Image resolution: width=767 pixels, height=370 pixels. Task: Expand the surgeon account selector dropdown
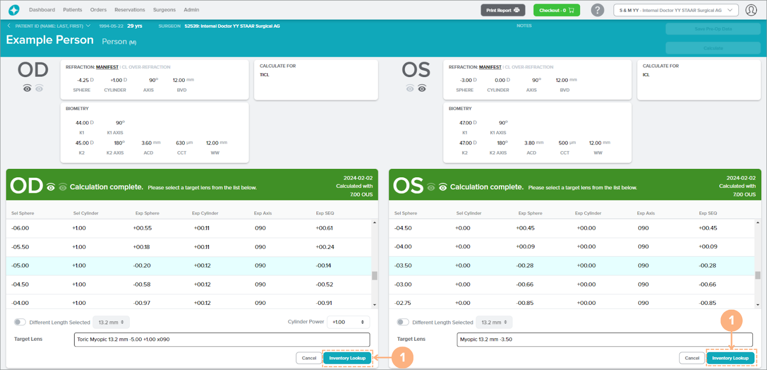[676, 10]
